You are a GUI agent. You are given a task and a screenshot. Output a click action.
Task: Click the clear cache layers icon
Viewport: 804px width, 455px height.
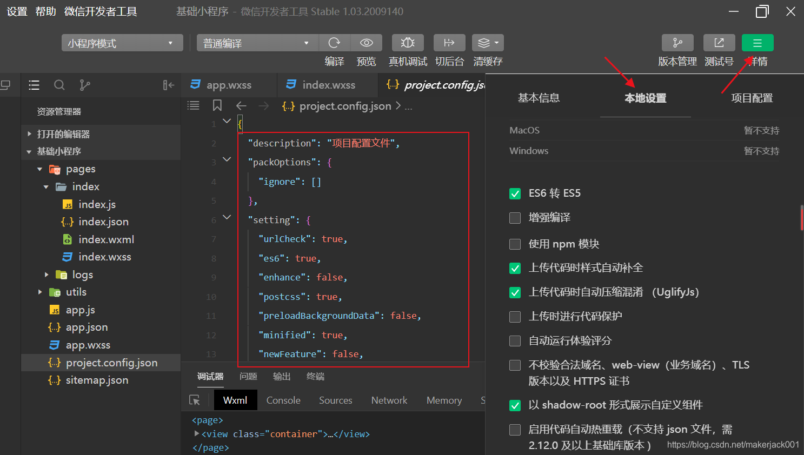click(x=488, y=43)
